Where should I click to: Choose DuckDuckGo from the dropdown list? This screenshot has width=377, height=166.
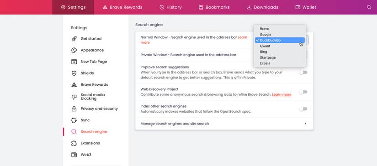tap(280, 40)
